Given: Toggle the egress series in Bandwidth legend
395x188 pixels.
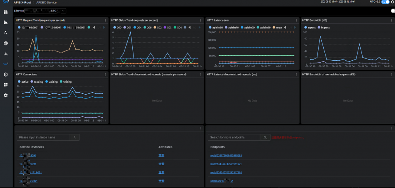Looking at the screenshot, I should (311, 27).
